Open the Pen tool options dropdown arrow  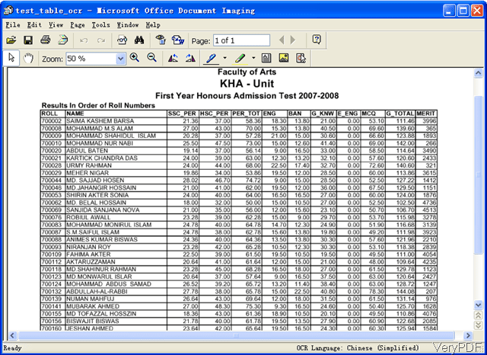225,58
